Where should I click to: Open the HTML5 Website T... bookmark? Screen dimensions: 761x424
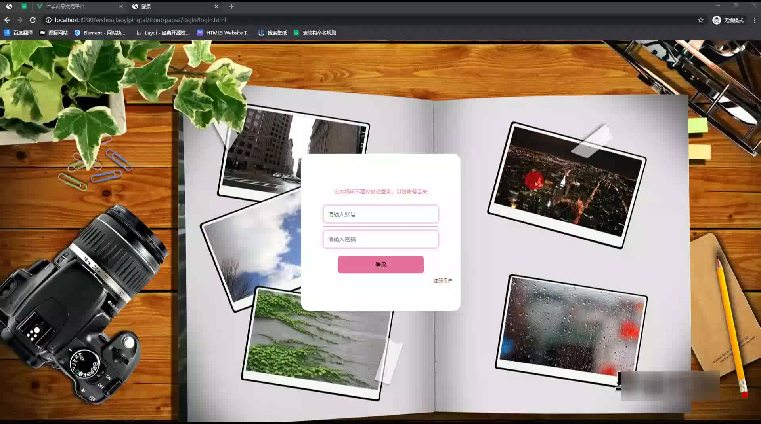click(x=224, y=33)
